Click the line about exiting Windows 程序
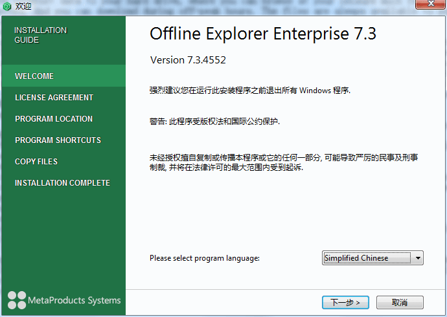The width and height of the screenshot is (447, 317). [249, 91]
